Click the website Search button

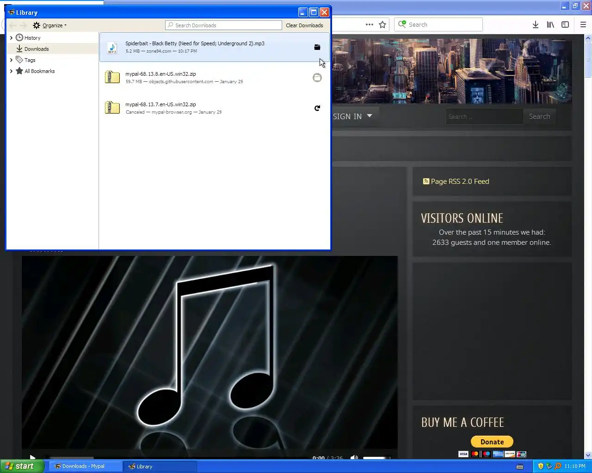[x=539, y=116]
